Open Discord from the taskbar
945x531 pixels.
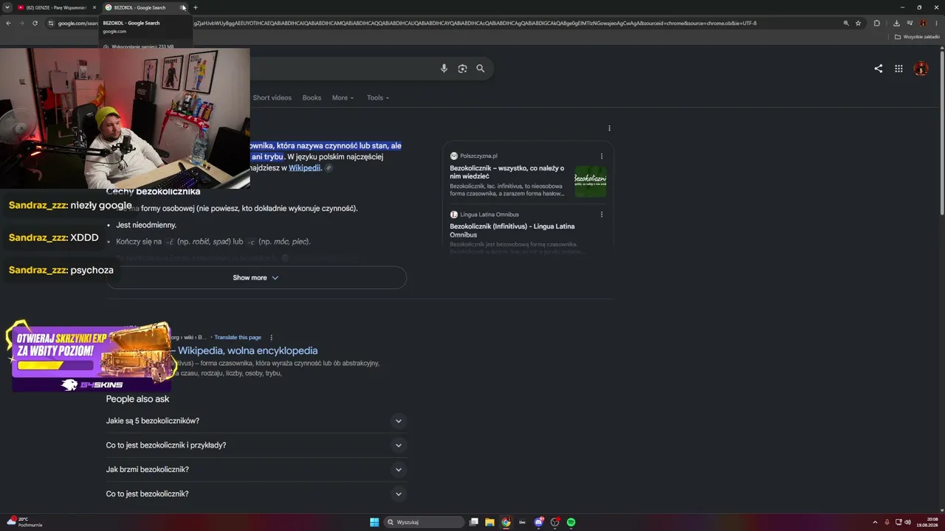[539, 522]
